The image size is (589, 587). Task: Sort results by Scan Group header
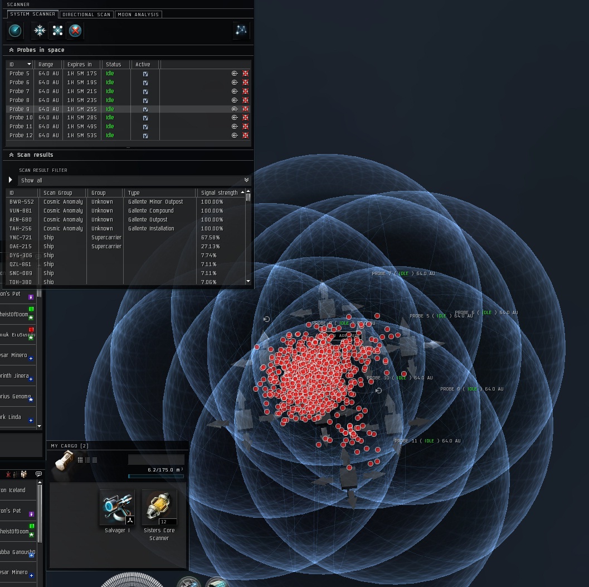(62, 193)
